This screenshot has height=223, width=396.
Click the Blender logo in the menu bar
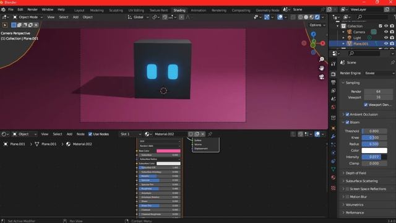coord(3,10)
